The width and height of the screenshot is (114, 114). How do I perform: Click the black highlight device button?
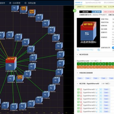(85, 12)
